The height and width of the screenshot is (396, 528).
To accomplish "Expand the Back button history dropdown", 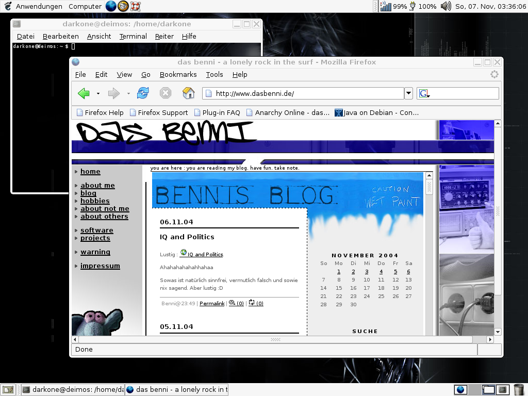I will pyautogui.click(x=98, y=93).
